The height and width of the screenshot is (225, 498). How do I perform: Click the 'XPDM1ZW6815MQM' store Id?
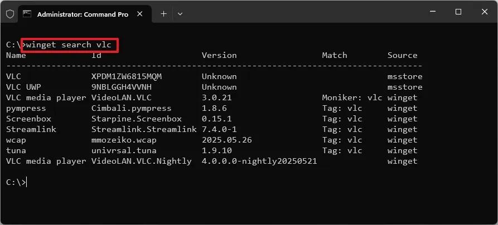coord(126,76)
